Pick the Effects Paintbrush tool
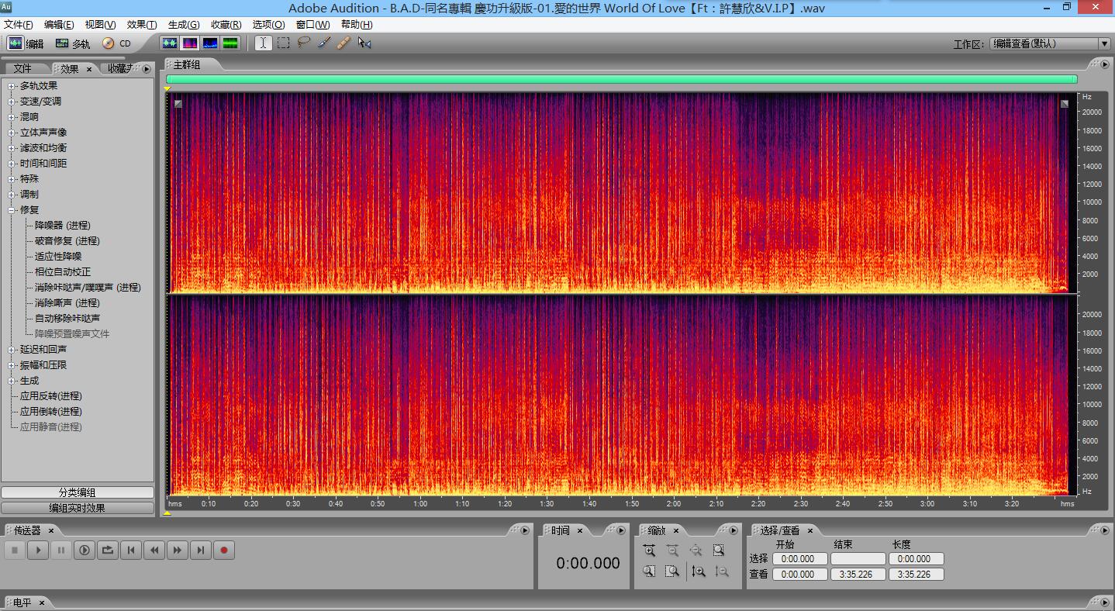Image resolution: width=1115 pixels, height=611 pixels. tap(324, 43)
